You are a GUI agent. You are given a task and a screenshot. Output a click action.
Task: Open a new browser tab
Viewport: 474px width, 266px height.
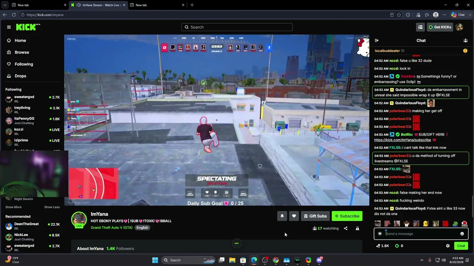(x=192, y=5)
